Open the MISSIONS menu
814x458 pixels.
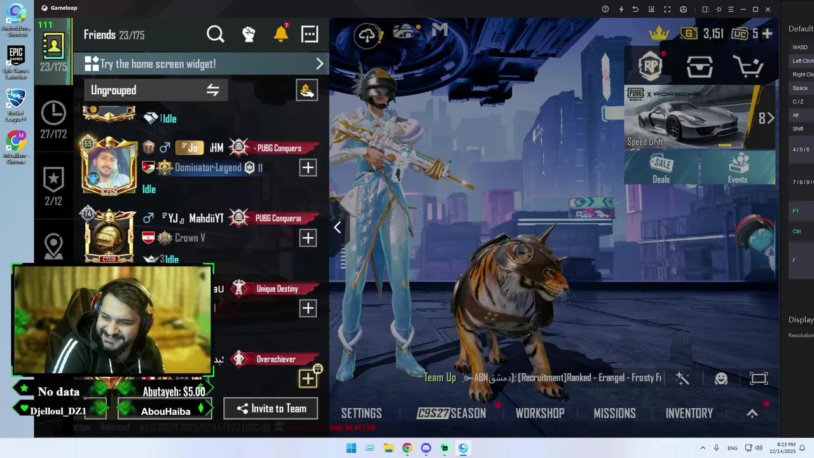coord(614,413)
